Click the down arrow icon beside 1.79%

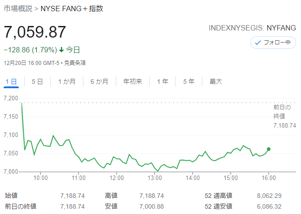click(x=61, y=50)
